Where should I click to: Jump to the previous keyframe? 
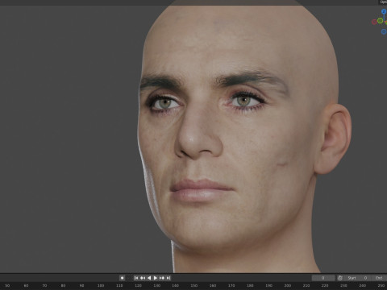coord(143,278)
